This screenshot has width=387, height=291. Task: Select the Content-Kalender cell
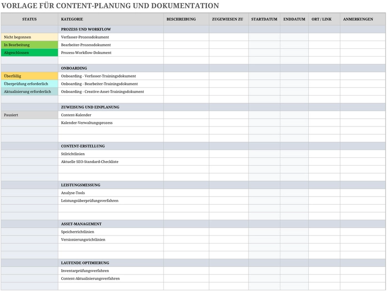(x=111, y=115)
